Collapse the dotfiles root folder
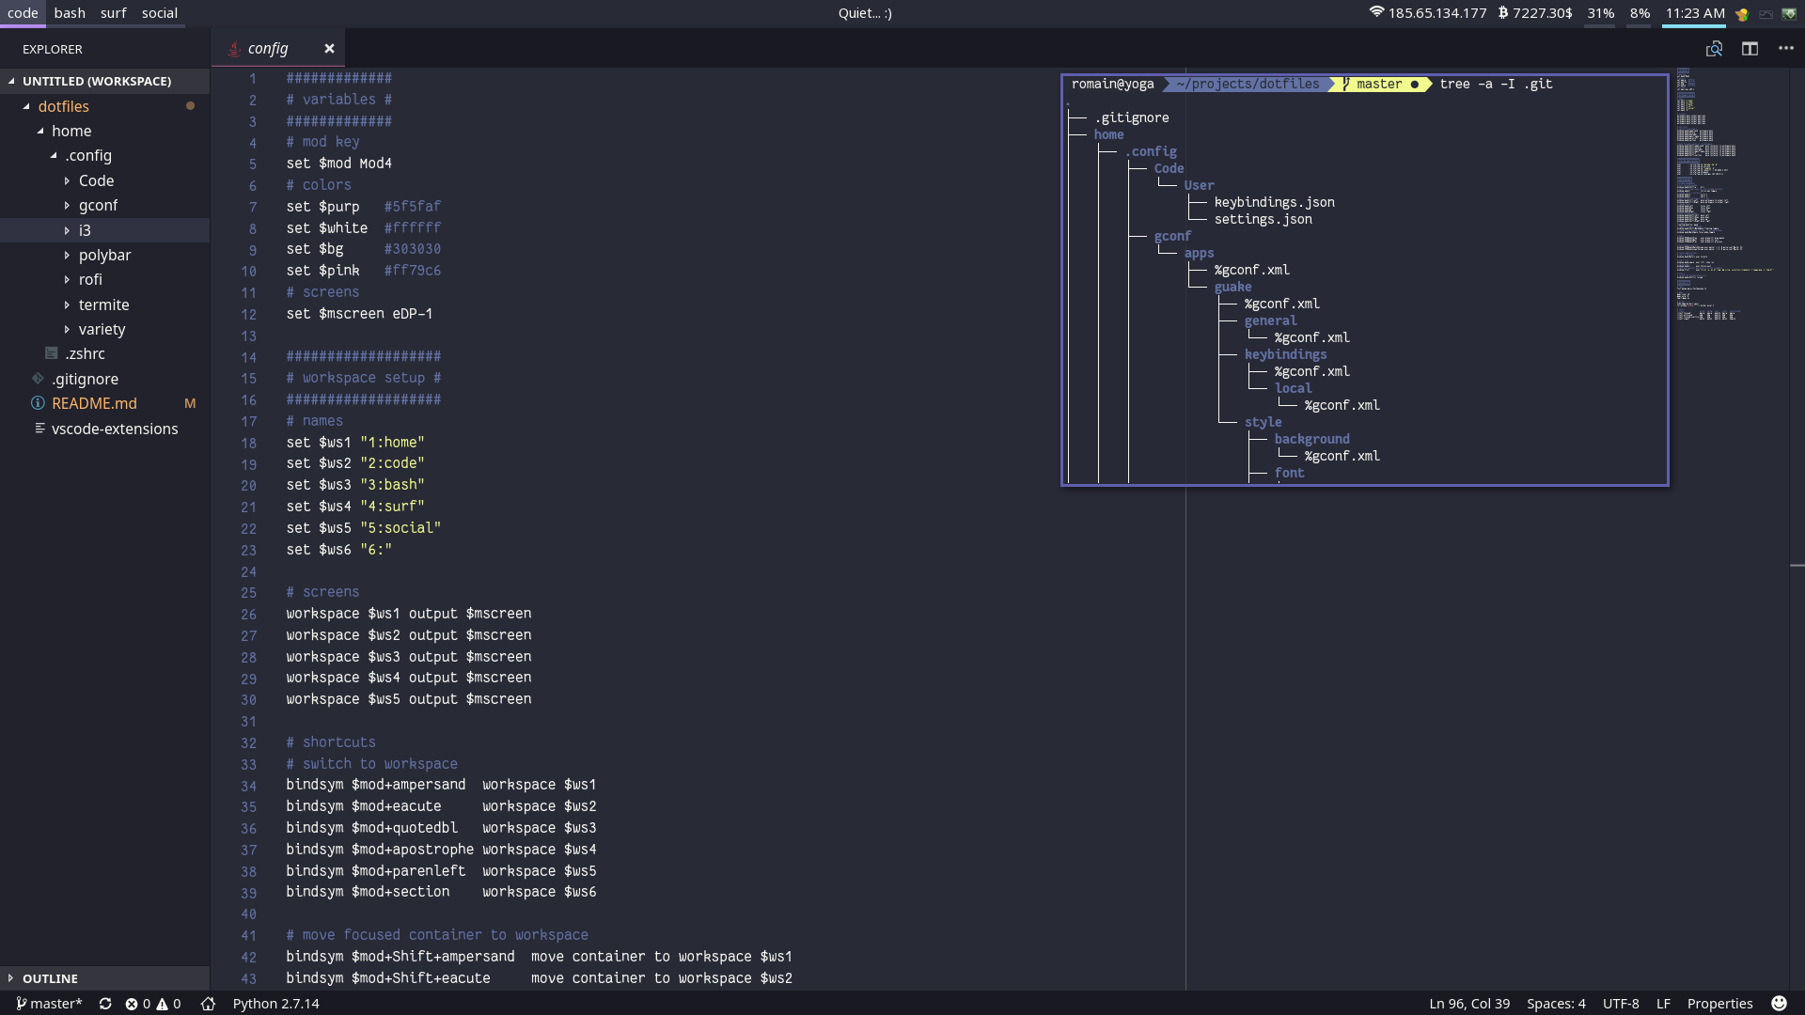 click(x=63, y=106)
